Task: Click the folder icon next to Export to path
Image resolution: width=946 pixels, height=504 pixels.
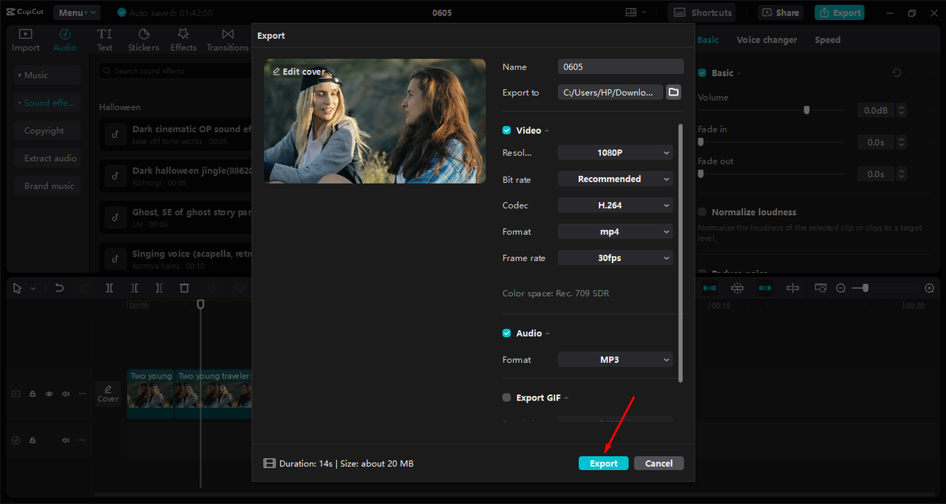Action: tap(673, 92)
